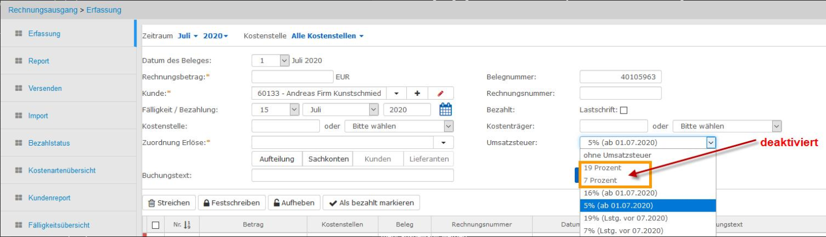Open the Kostenstelle Bitte wählen dropdown
The height and width of the screenshot is (237, 826).
[x=399, y=126]
